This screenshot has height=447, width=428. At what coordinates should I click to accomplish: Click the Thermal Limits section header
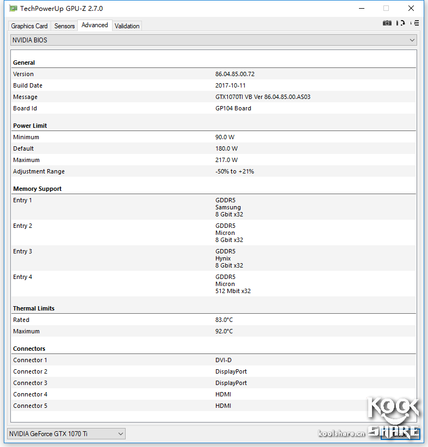(x=33, y=308)
